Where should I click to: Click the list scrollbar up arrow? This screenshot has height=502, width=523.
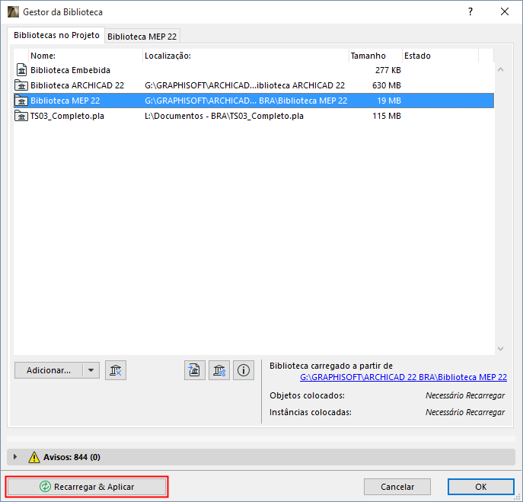click(x=500, y=70)
